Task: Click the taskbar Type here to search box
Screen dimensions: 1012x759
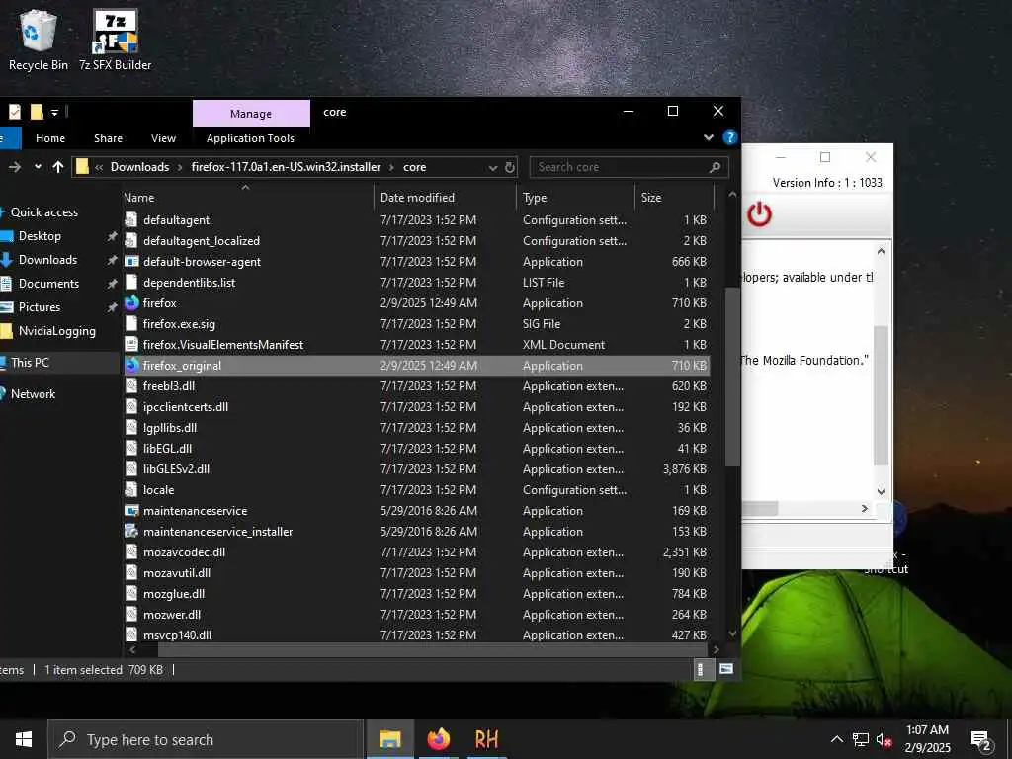Action: click(x=206, y=739)
